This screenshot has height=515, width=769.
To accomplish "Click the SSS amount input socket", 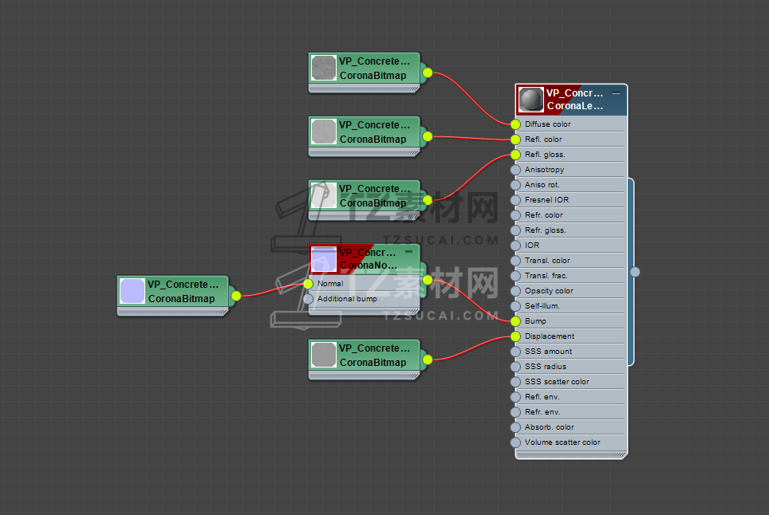I will coord(515,352).
